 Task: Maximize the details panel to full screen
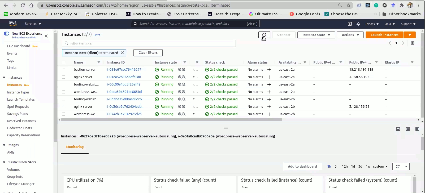click(417, 129)
